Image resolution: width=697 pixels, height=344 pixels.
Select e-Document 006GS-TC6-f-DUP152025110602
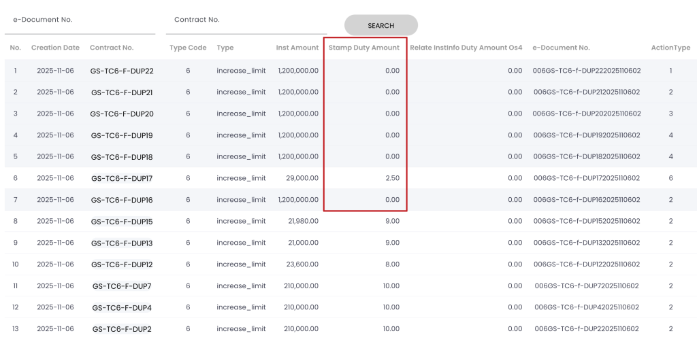[x=586, y=221]
